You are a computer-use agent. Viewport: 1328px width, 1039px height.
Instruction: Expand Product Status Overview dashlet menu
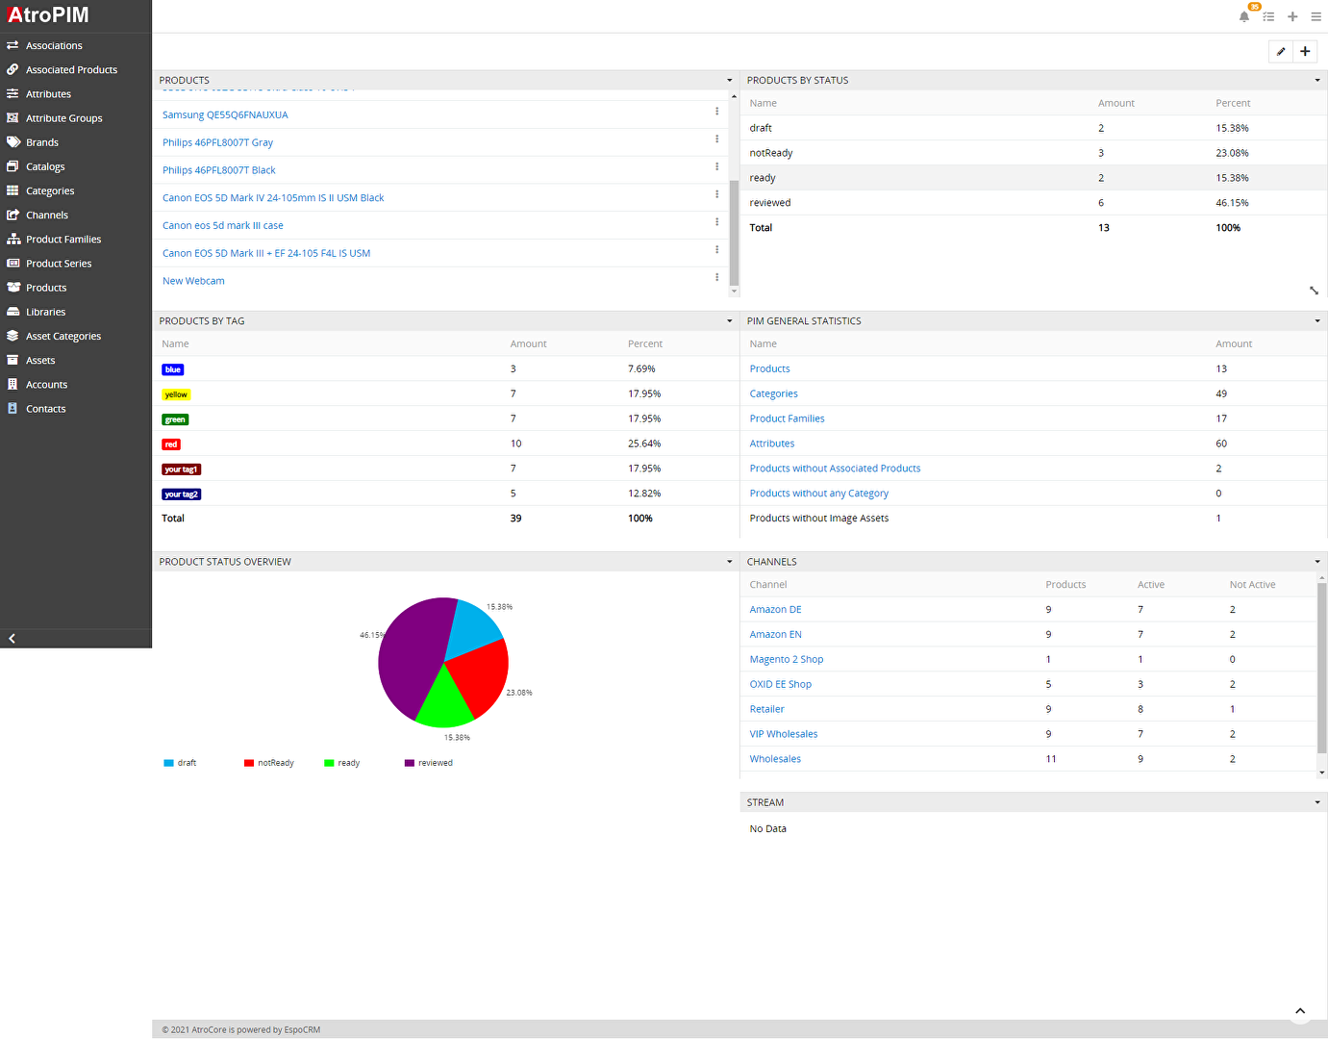tap(729, 562)
